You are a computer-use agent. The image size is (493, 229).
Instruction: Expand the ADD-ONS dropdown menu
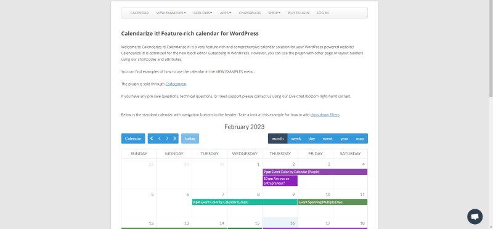pyautogui.click(x=203, y=13)
